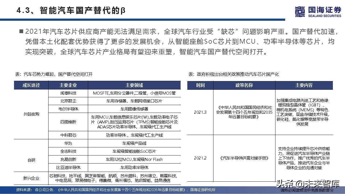Click the "时间" column header
The height and width of the screenshot is (194, 345).
pos(200,85)
